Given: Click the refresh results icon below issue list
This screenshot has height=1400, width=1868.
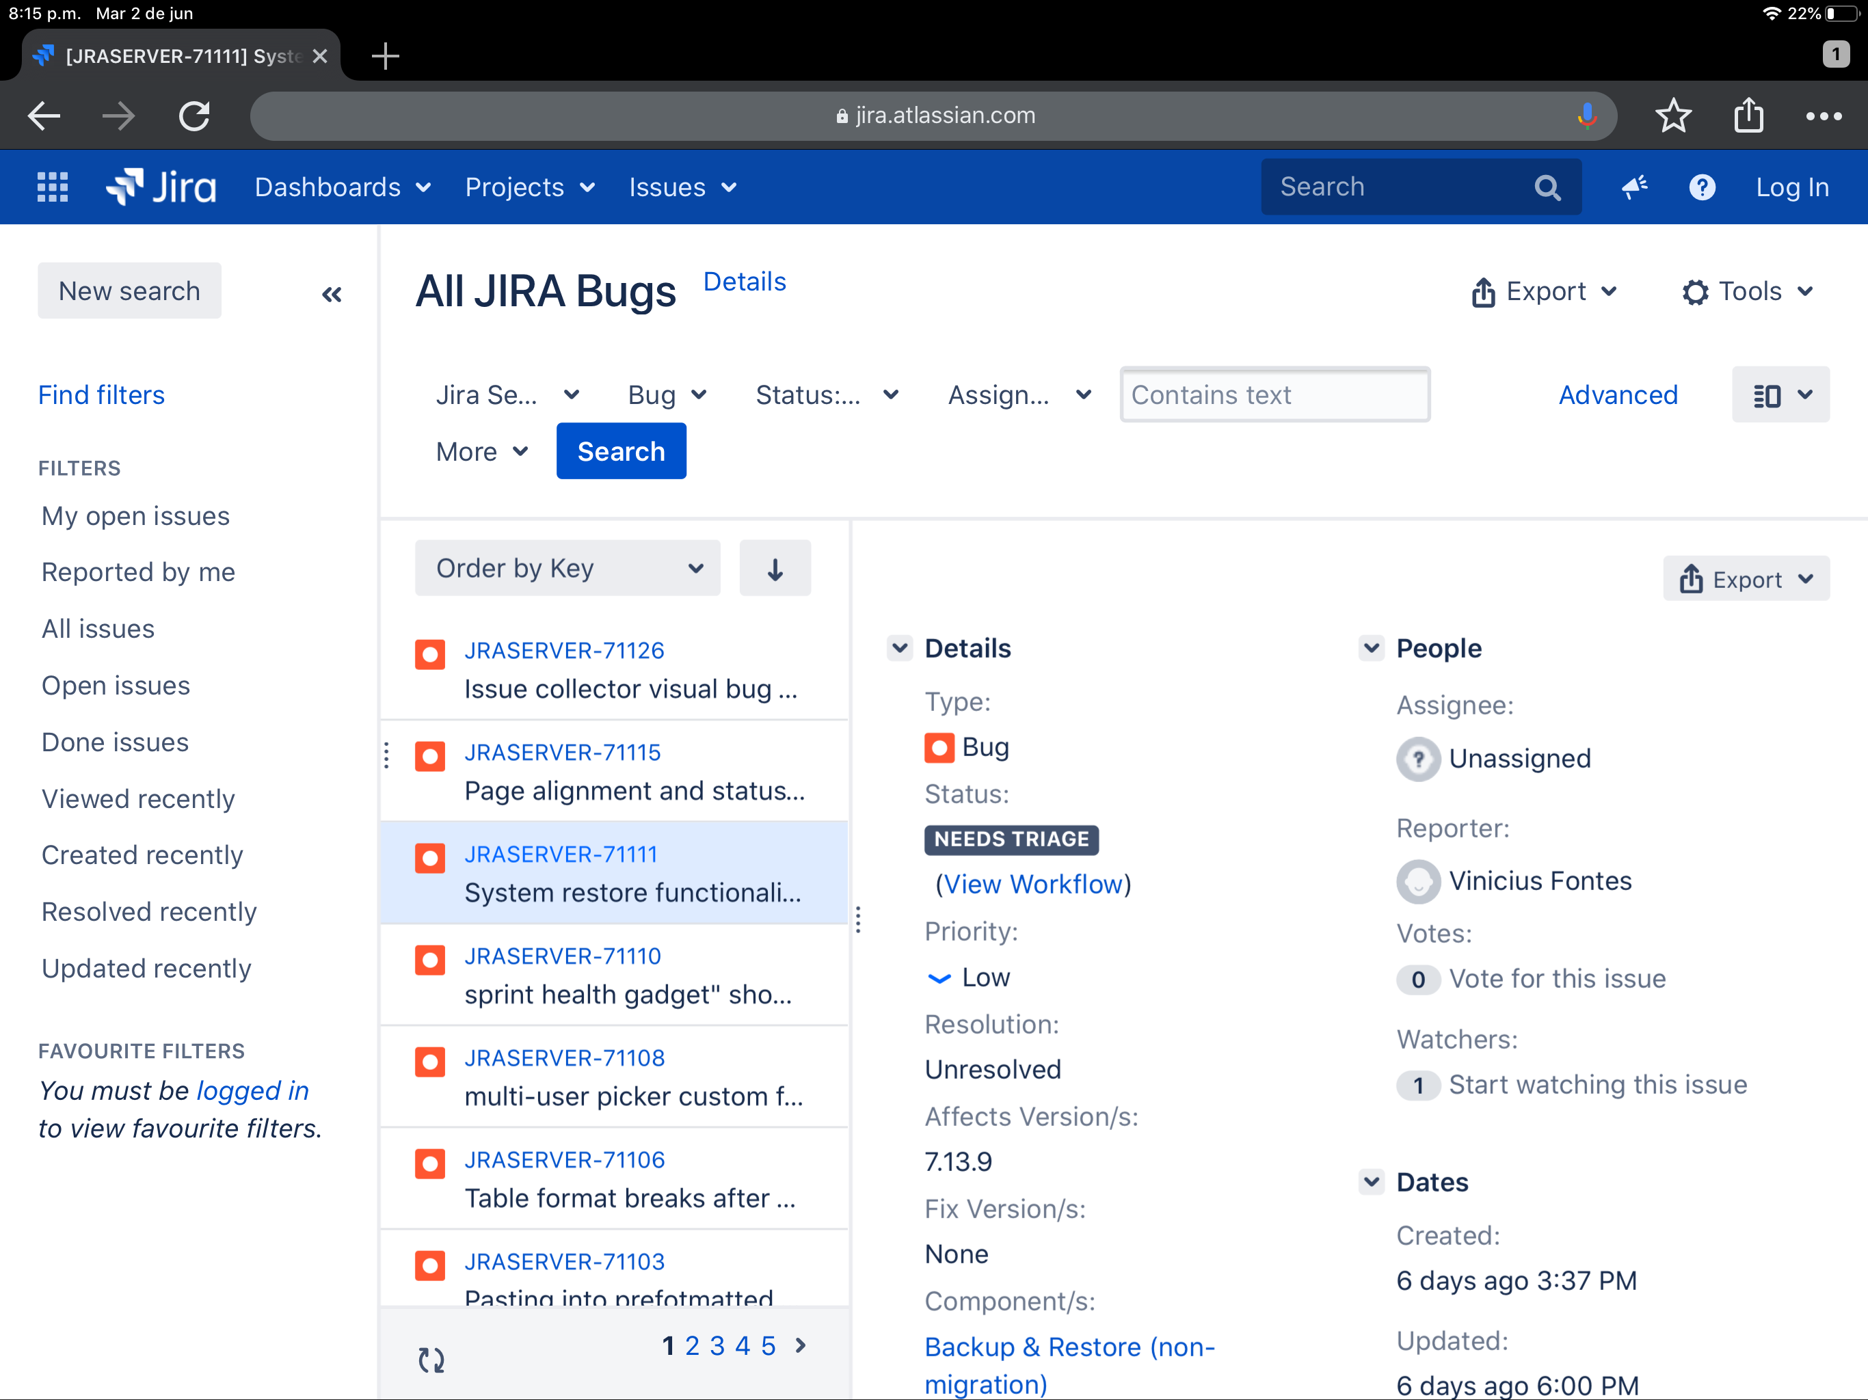Looking at the screenshot, I should 431,1360.
